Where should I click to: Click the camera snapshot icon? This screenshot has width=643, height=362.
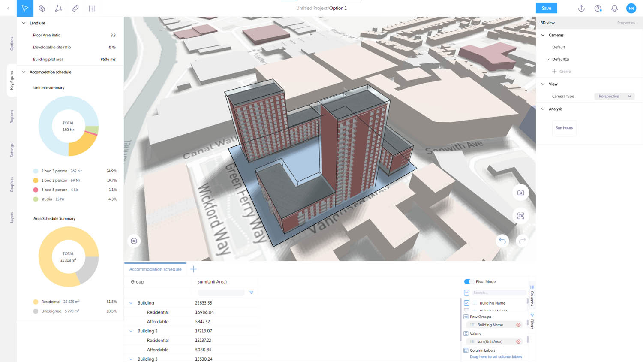(x=520, y=193)
